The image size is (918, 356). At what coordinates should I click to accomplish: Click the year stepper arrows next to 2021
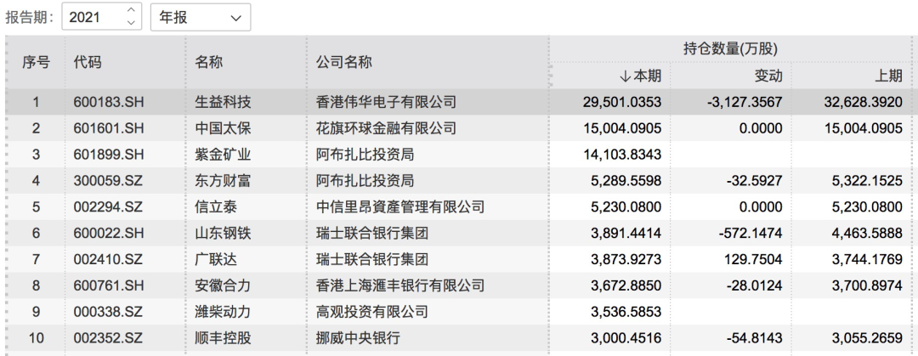pyautogui.click(x=130, y=16)
